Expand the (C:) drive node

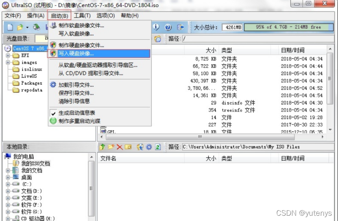(x=8, y=184)
